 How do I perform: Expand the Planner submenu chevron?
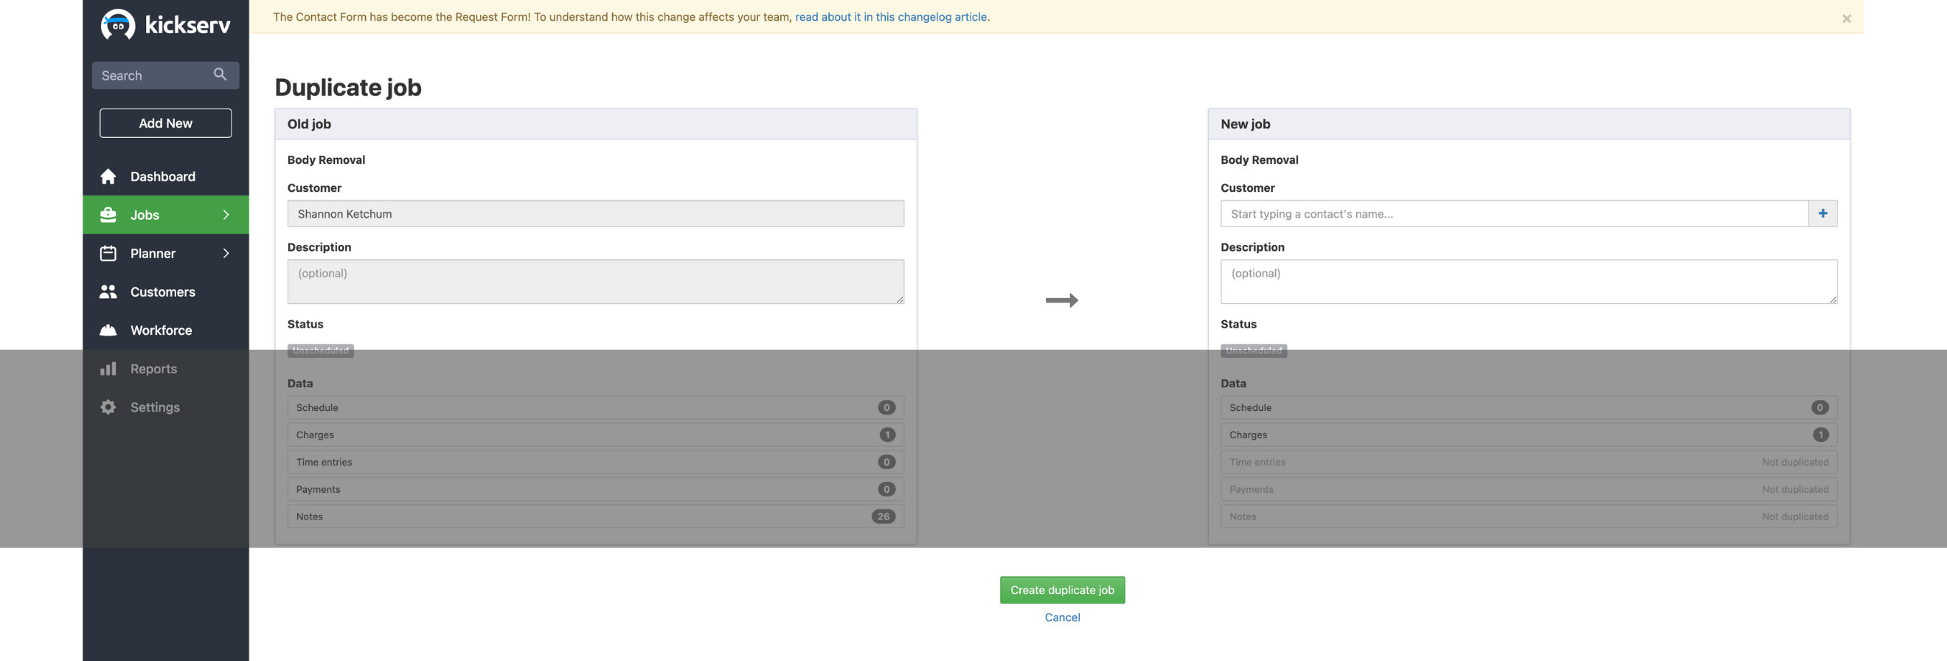pos(226,253)
